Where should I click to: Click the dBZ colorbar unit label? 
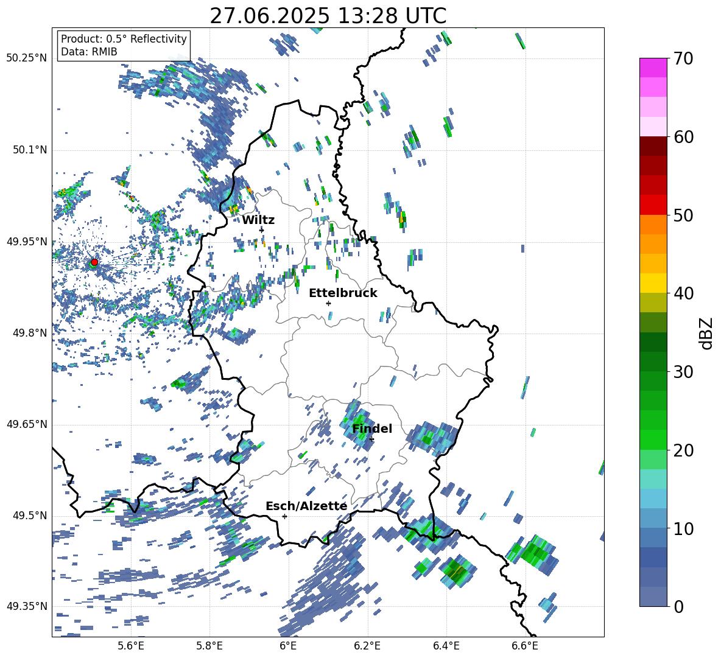click(x=707, y=333)
